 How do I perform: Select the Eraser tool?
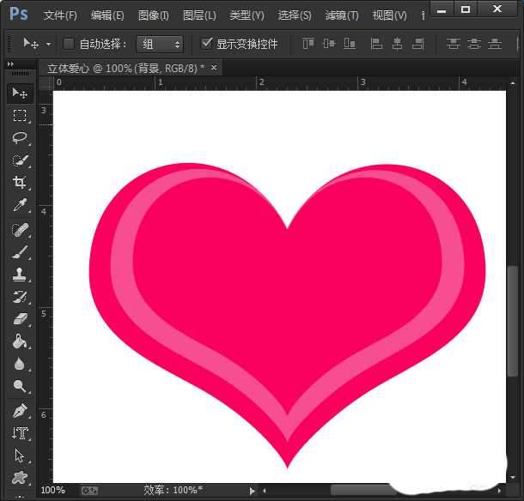(x=20, y=319)
